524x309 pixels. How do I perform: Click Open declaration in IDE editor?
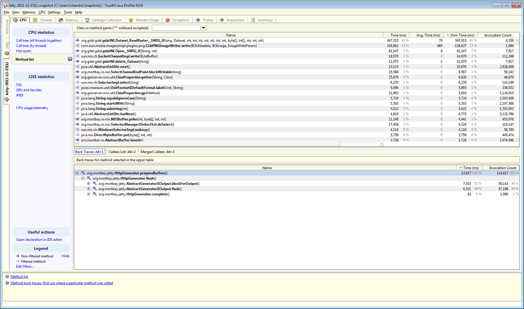(39, 240)
